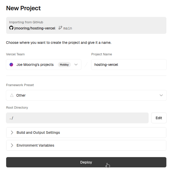This screenshot has height=173, width=172.
Task: Click the Hobby plan badge
Action: pos(64,65)
